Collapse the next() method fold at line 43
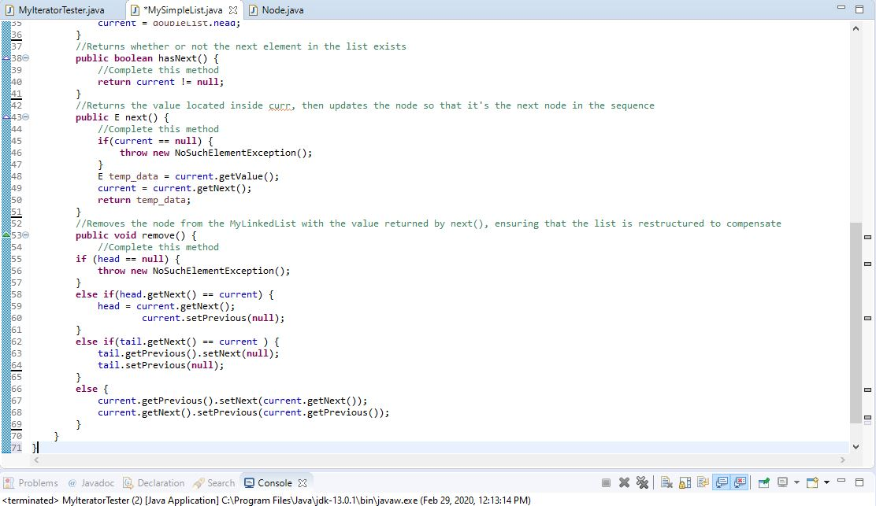876x506 pixels. pos(26,117)
